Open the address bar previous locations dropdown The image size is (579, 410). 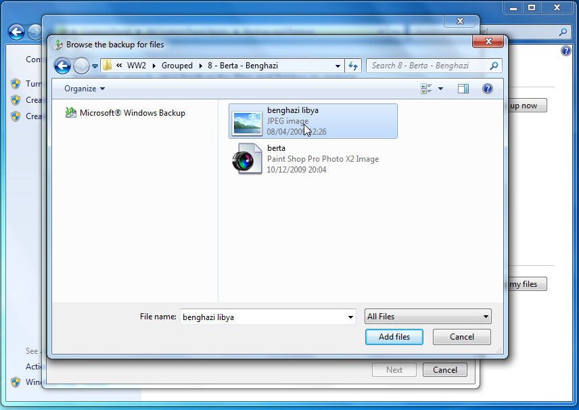tap(338, 66)
